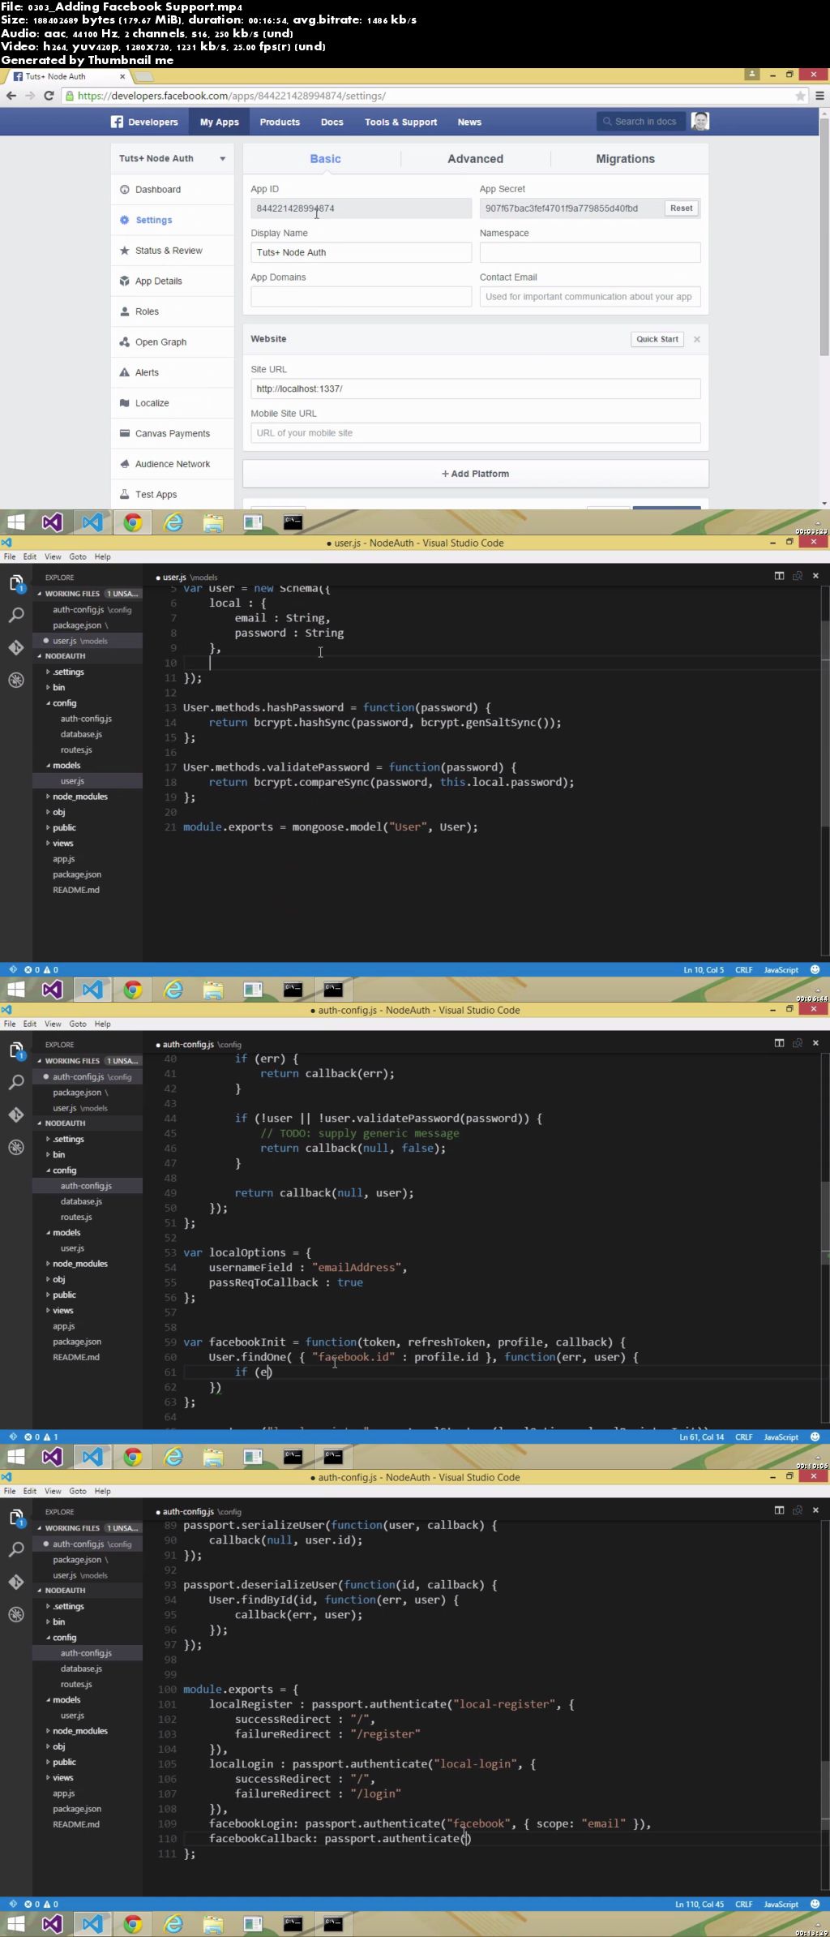Click the Ln 10, Col 5 status entry
This screenshot has height=1937, width=830.
pos(704,969)
